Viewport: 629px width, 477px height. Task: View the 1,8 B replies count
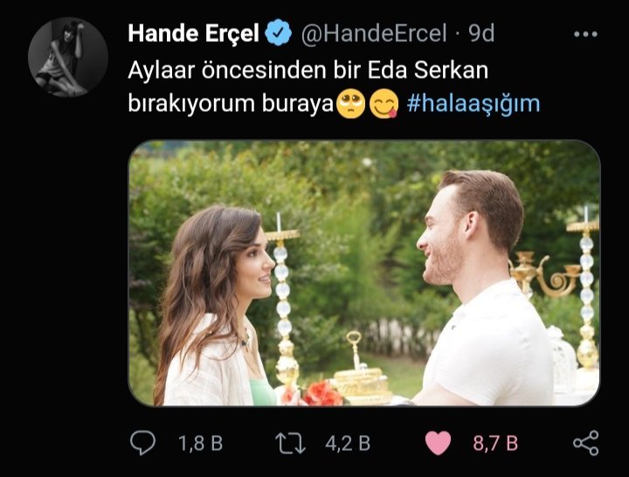click(x=200, y=443)
